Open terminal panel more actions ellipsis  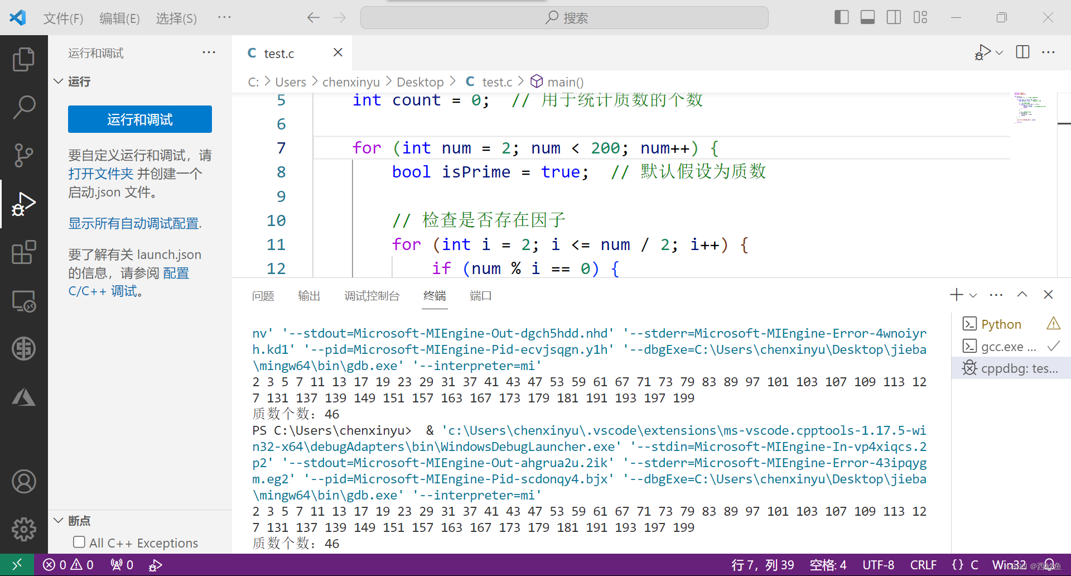coord(996,295)
